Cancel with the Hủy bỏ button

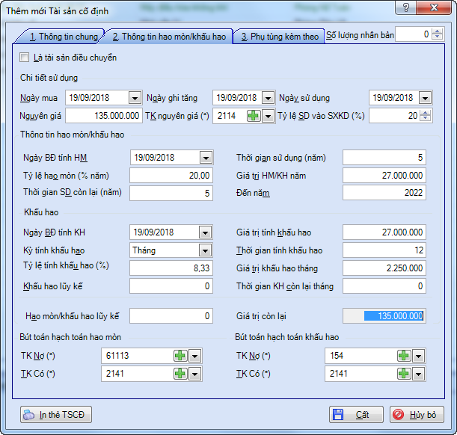point(417,415)
